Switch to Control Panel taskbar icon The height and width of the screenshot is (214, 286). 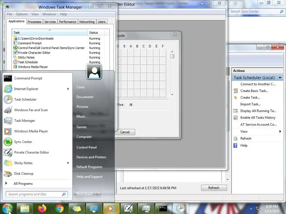(94, 208)
